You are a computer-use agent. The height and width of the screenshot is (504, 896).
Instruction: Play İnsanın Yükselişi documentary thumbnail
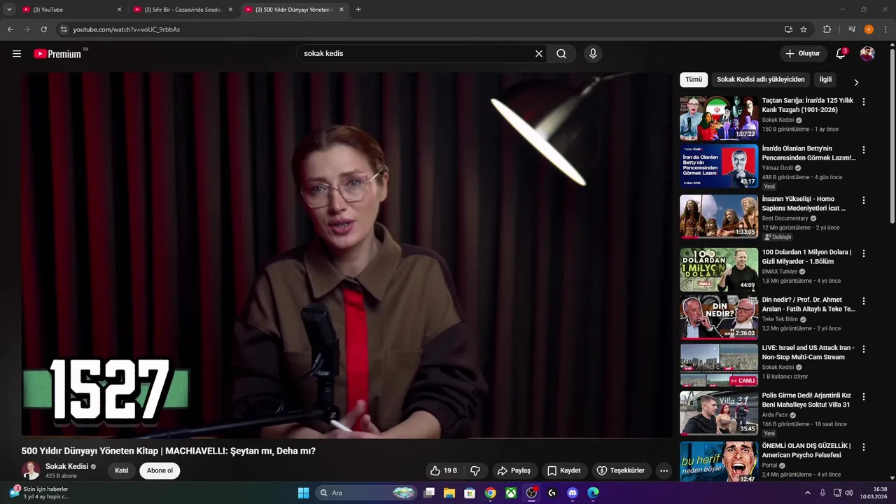tap(719, 216)
